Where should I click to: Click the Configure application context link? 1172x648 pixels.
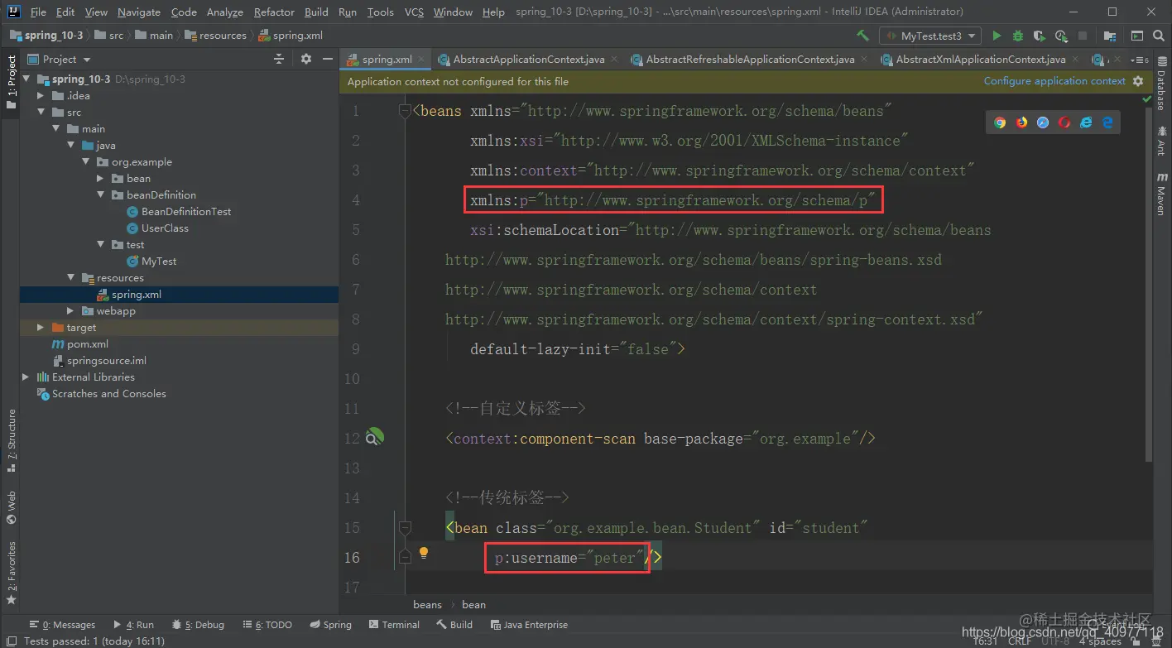click(x=1054, y=81)
